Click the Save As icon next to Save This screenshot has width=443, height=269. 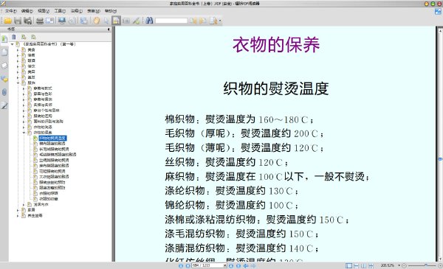pyautogui.click(x=28, y=21)
